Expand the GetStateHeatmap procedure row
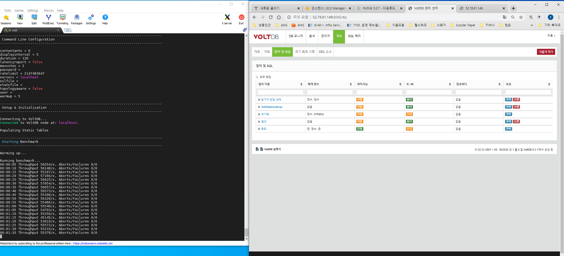This screenshot has width=564, height=256. click(x=259, y=107)
